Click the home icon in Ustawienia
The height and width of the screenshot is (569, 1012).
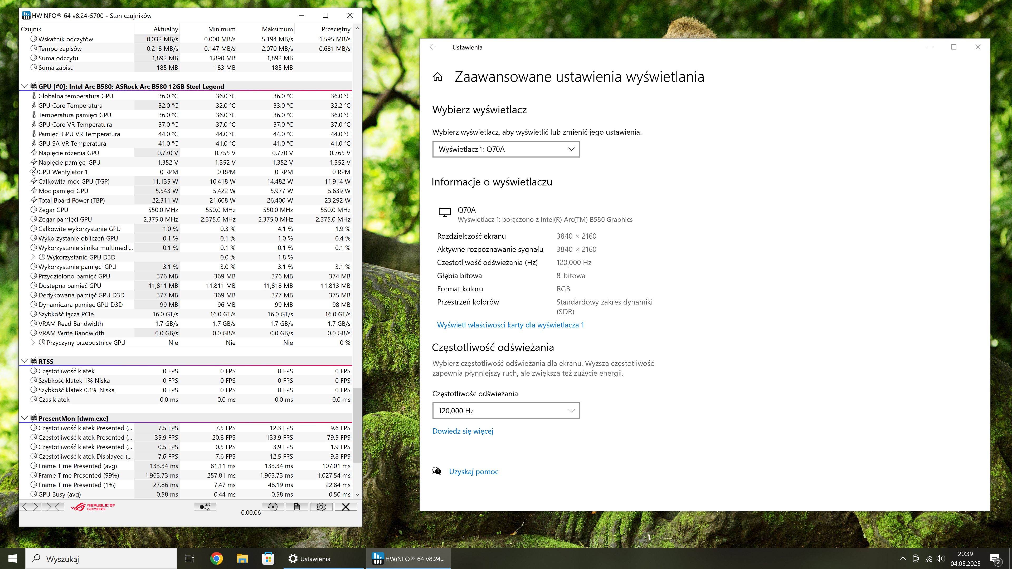pyautogui.click(x=438, y=77)
